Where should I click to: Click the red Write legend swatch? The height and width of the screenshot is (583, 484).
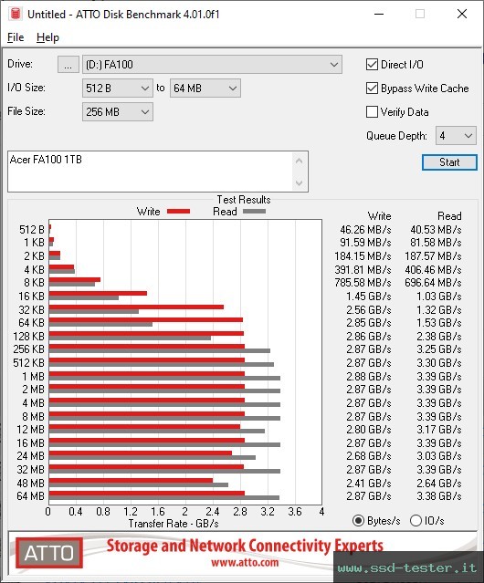coord(179,212)
